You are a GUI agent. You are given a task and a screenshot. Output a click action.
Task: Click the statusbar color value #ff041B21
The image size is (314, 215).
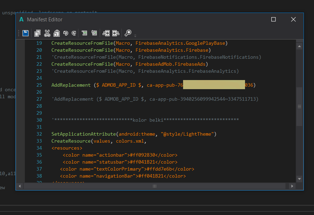(x=142, y=162)
